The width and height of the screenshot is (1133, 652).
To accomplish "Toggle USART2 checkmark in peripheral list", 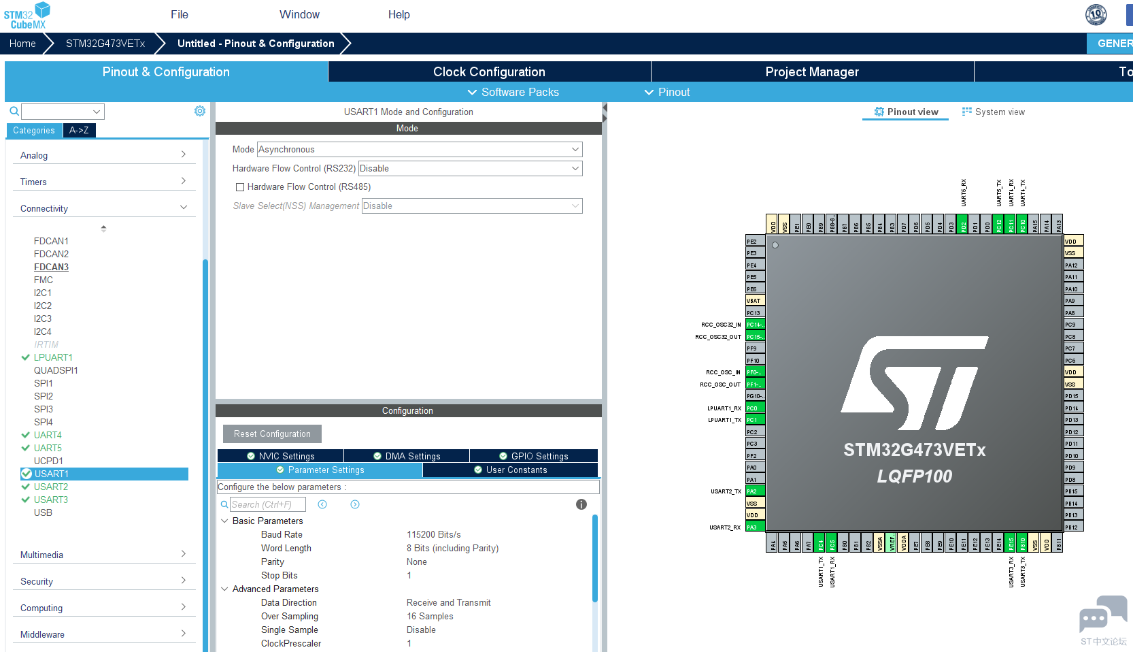I will point(26,487).
